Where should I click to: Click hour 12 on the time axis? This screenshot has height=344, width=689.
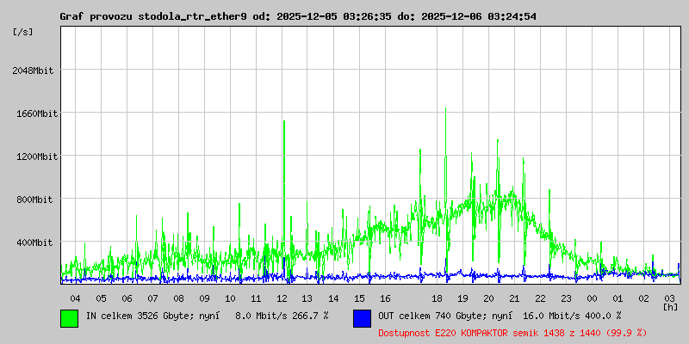point(282,298)
